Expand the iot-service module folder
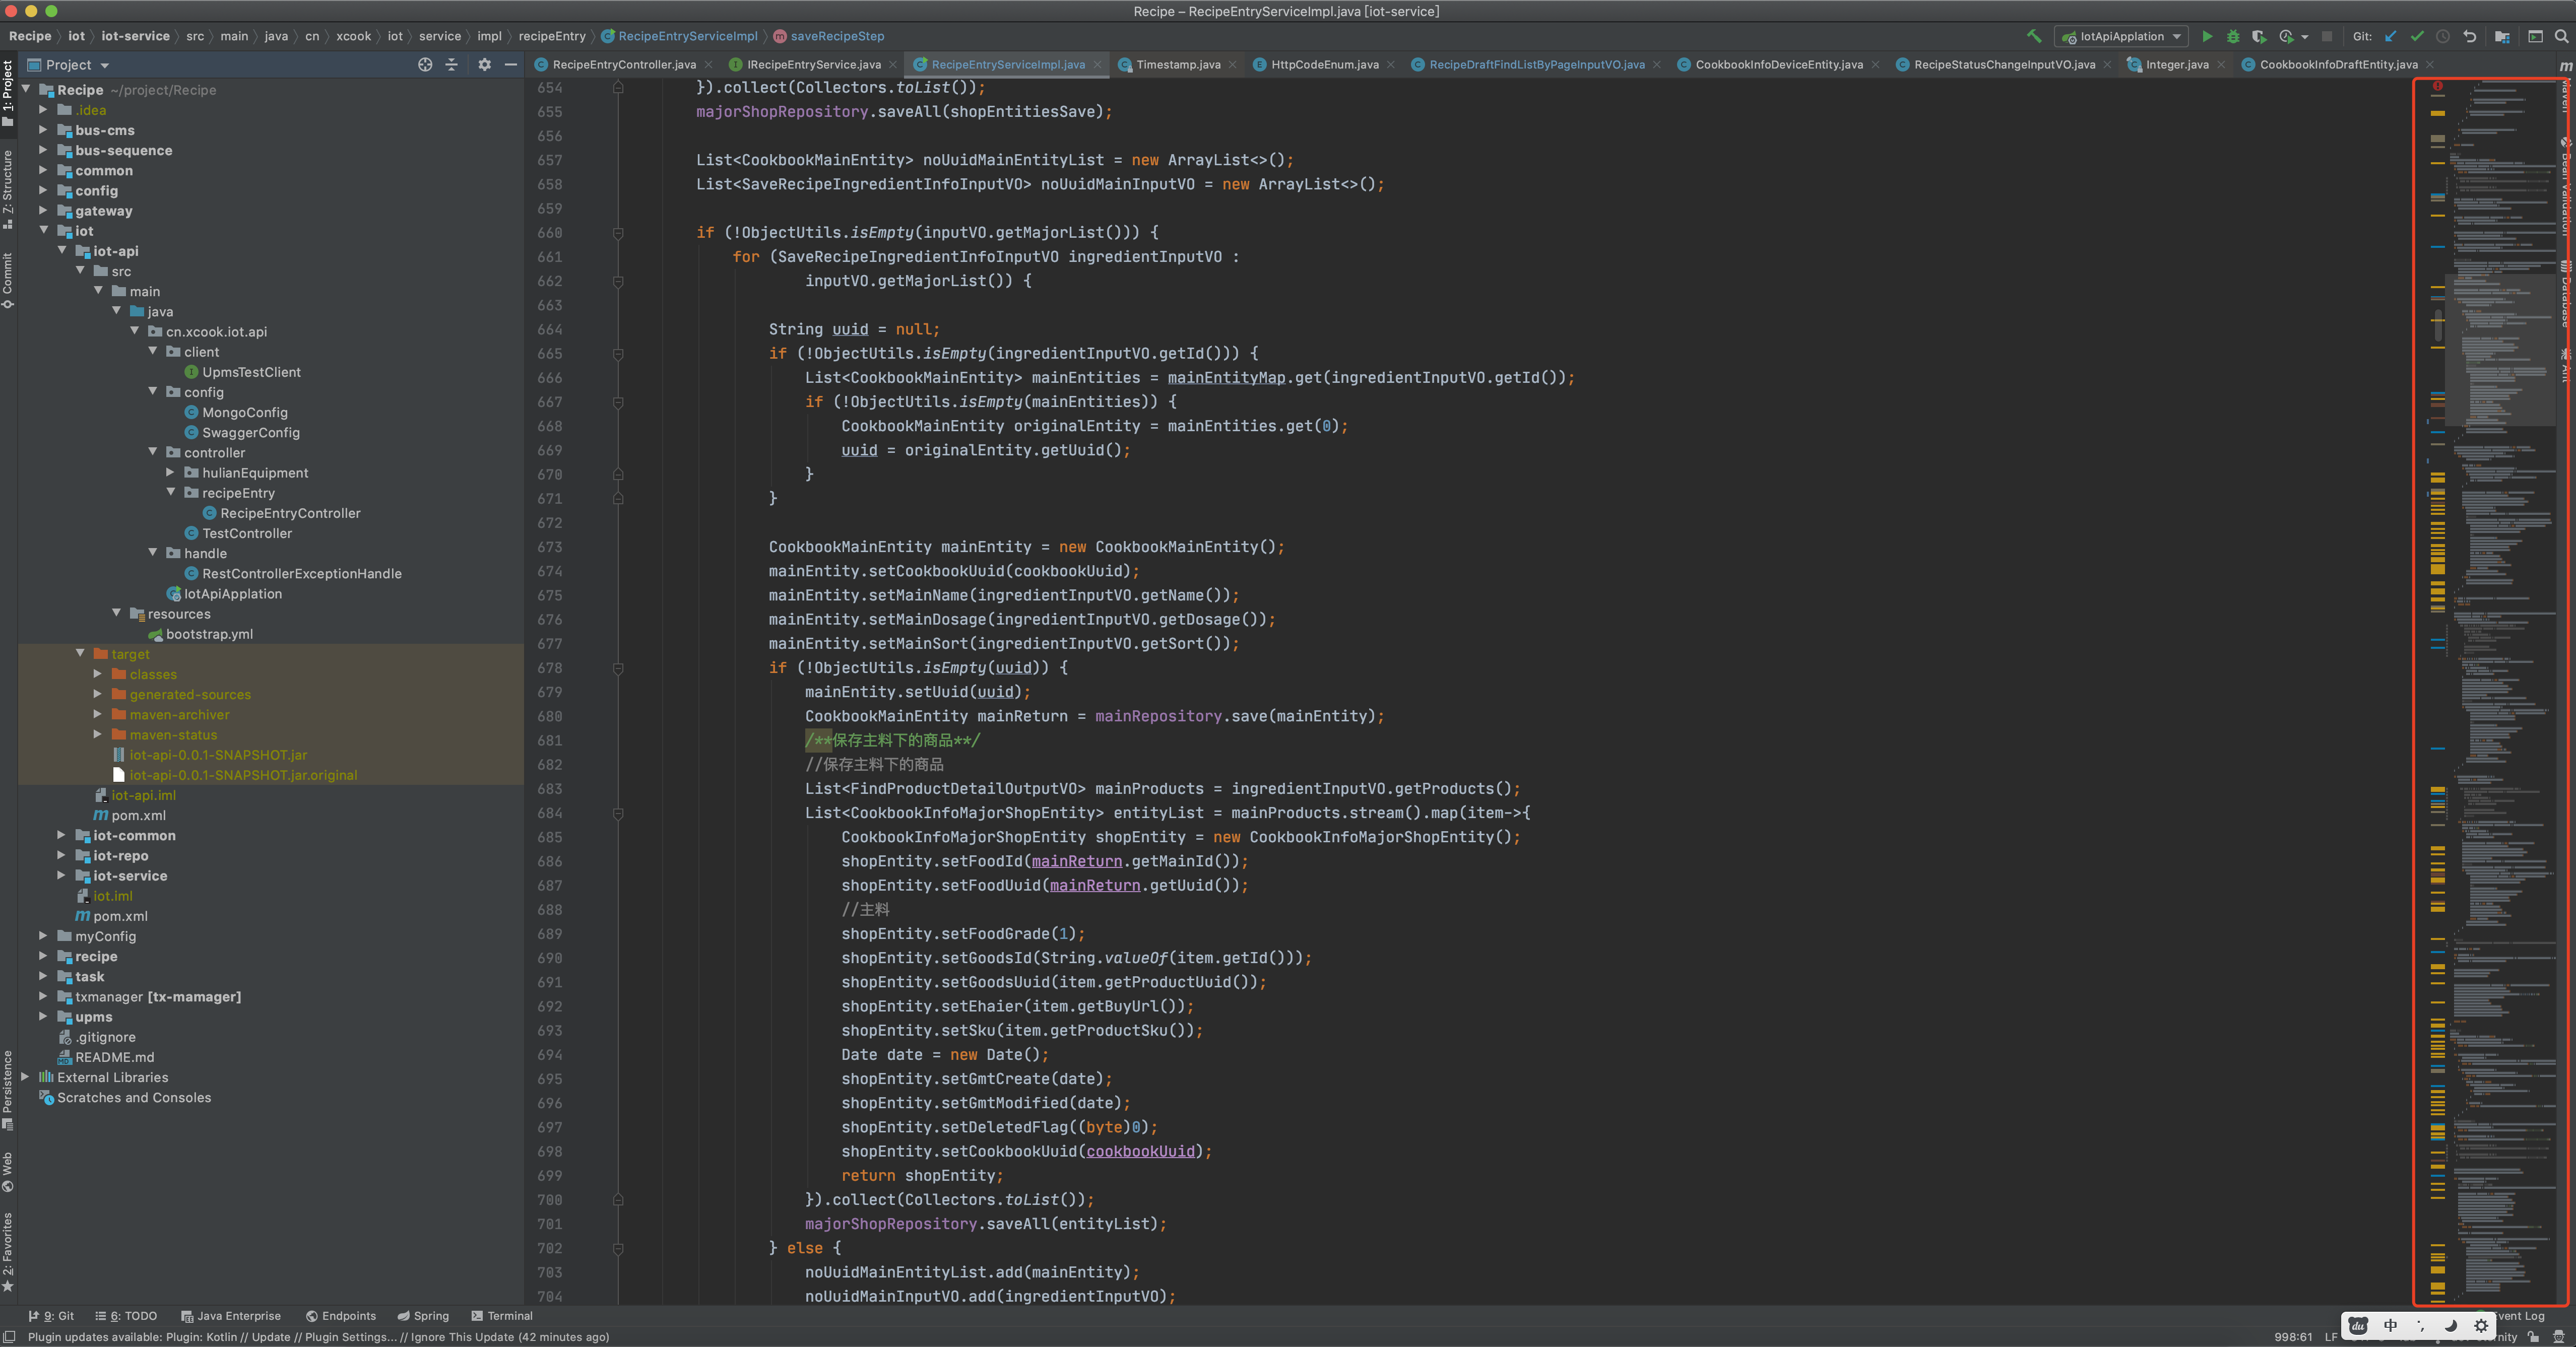 (62, 875)
